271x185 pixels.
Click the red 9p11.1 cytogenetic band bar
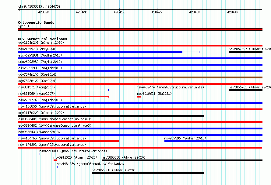[140, 29]
